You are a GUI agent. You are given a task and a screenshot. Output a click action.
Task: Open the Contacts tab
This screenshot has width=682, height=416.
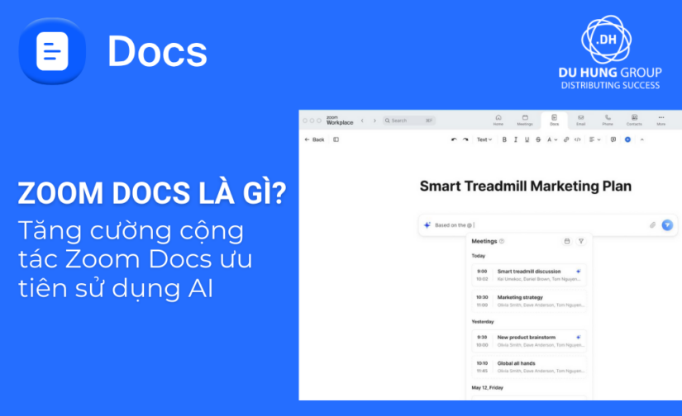tap(634, 121)
